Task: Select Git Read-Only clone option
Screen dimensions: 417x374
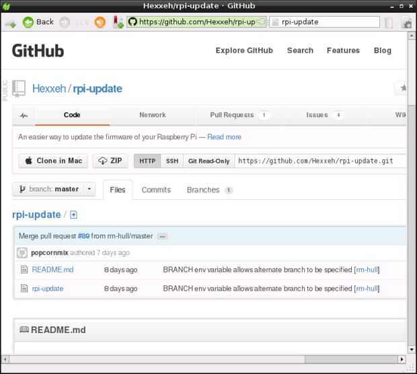Action: 208,161
